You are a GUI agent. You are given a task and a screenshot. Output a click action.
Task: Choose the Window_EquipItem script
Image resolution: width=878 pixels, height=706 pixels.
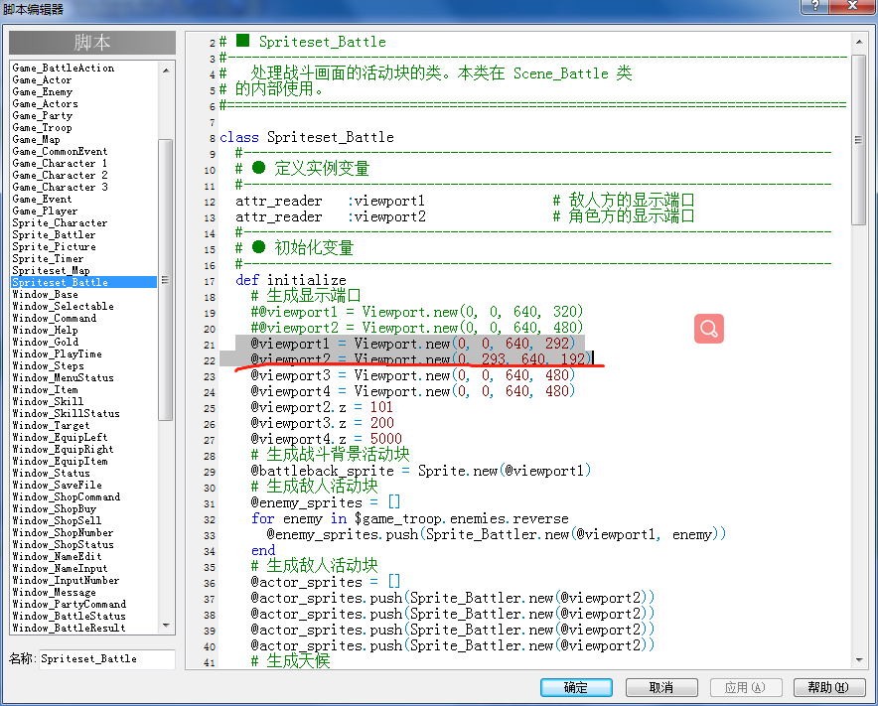(60, 462)
